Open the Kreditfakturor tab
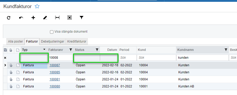Image resolution: width=237 pixels, height=95 pixels. tap(77, 41)
